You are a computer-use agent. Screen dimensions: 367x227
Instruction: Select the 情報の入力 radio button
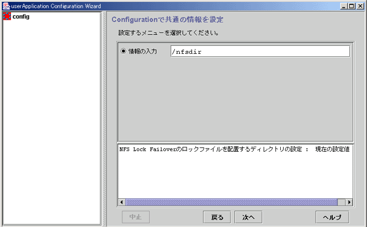124,51
